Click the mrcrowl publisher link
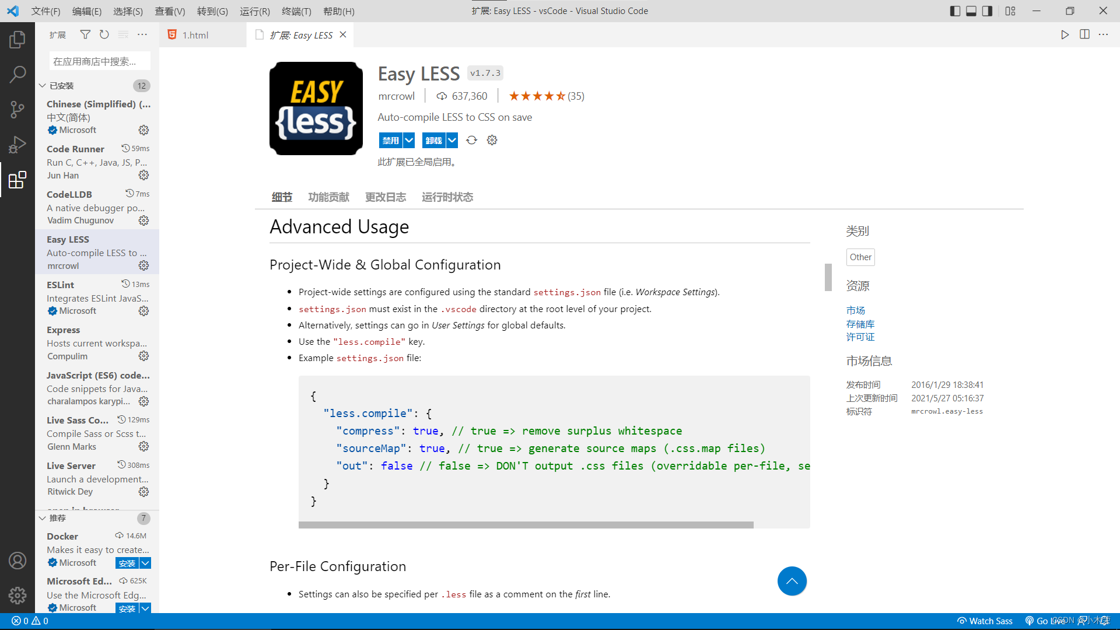Screen dimensions: 1120x630 click(396, 96)
